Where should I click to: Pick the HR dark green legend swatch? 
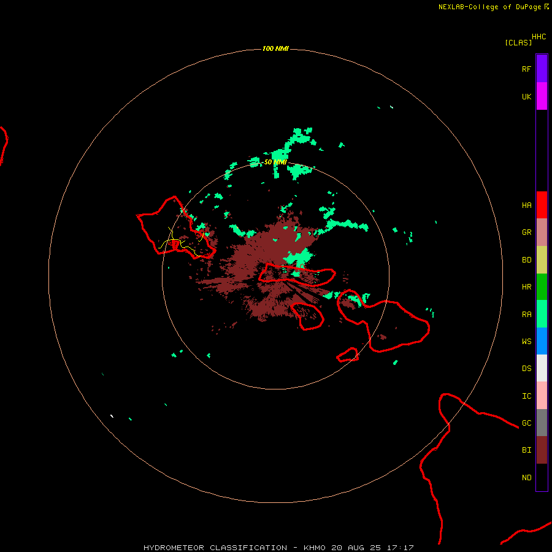[x=542, y=286]
